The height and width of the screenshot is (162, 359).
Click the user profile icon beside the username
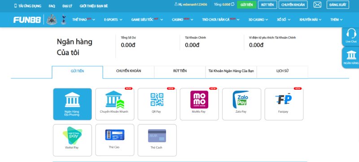pos(176,4)
